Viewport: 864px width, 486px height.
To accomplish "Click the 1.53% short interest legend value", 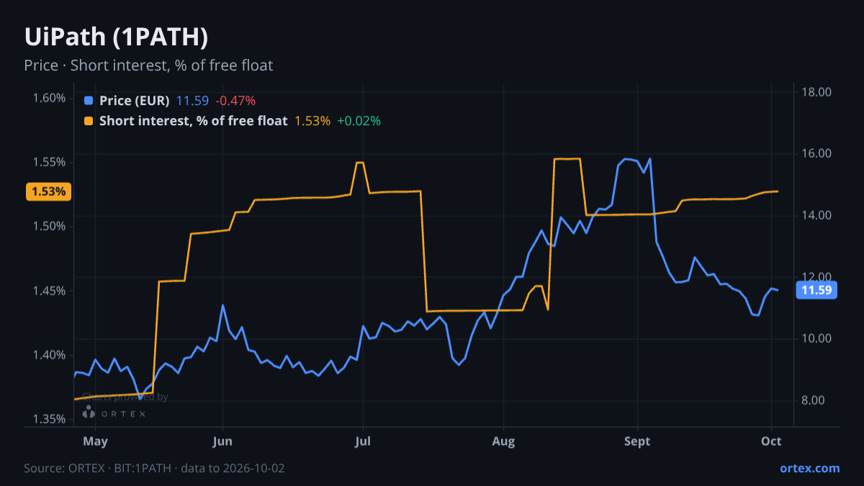I will 312,121.
